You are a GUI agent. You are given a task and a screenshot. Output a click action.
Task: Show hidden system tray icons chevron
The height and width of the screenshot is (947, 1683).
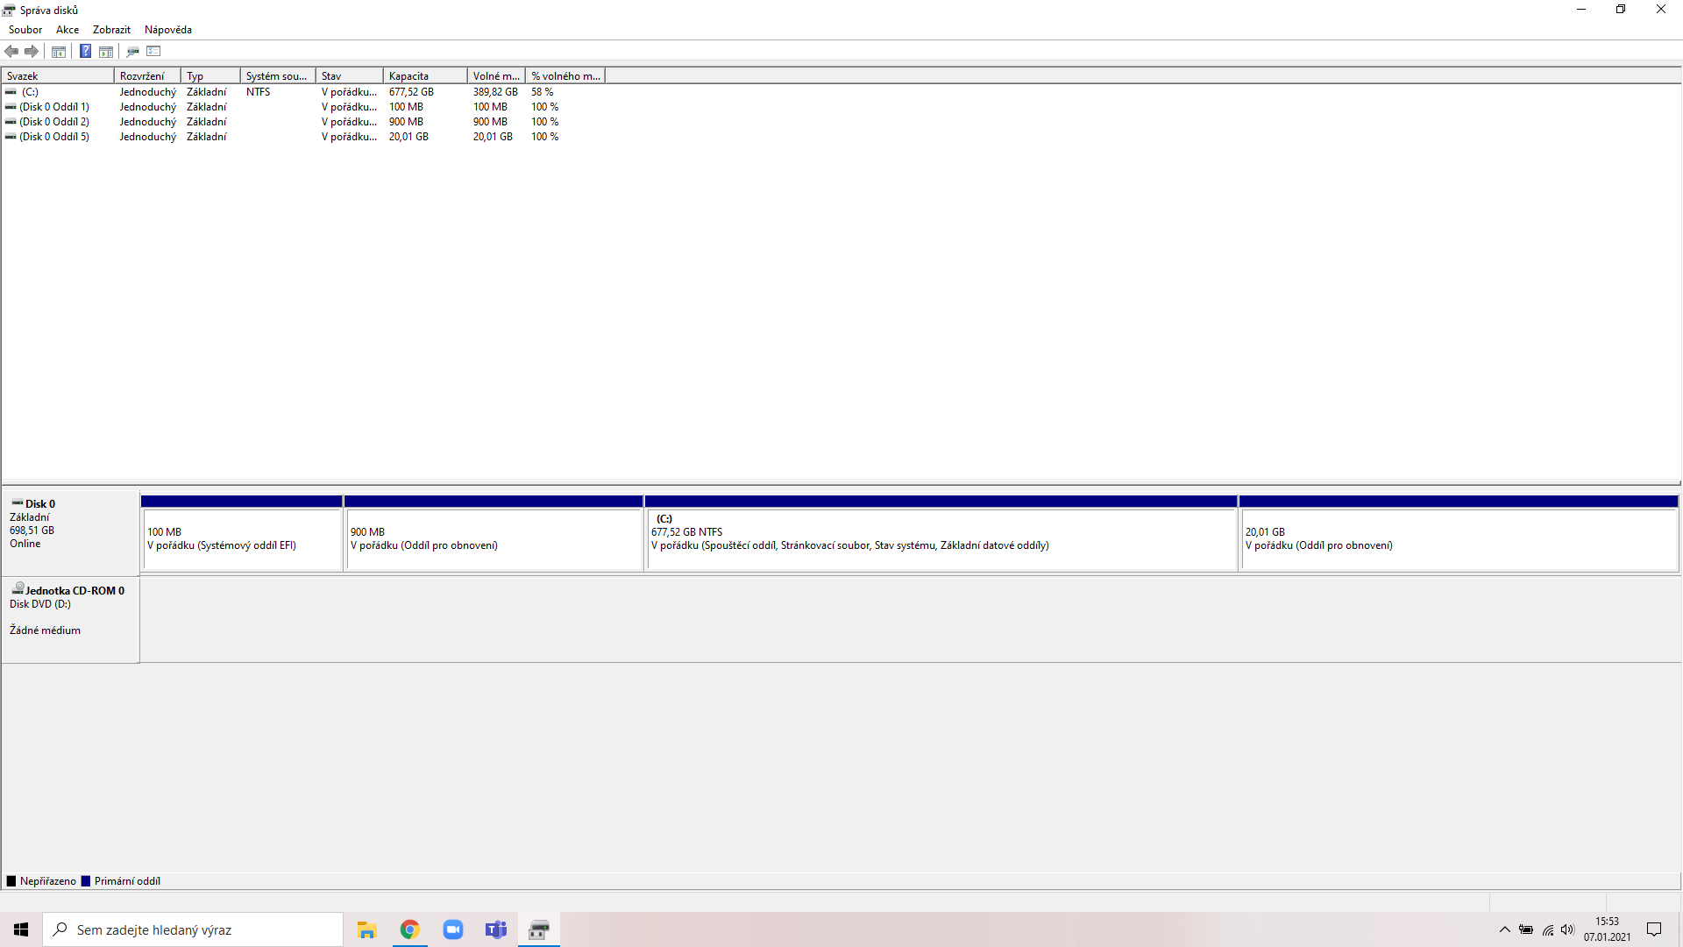(1504, 929)
